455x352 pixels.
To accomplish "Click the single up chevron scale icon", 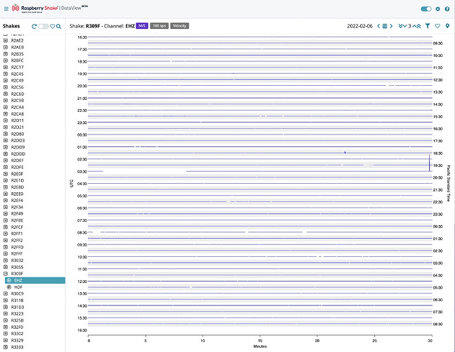I will 414,26.
